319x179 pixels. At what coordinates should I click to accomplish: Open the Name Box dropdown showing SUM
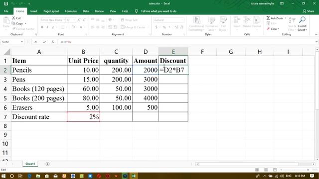click(x=22, y=42)
